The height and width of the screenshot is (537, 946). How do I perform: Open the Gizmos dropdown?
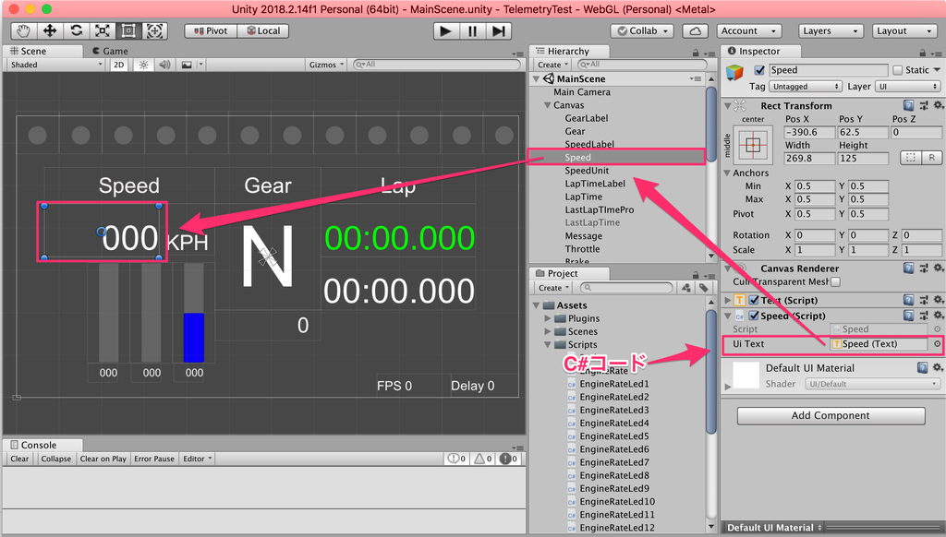(326, 65)
